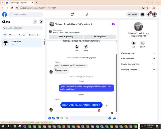Choose a sticker from composer
161x129 pixels.
(58, 118)
